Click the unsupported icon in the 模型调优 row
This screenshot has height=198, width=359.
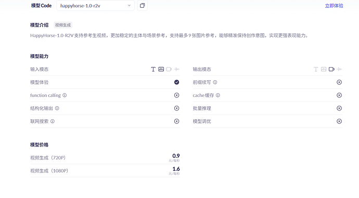(339, 121)
